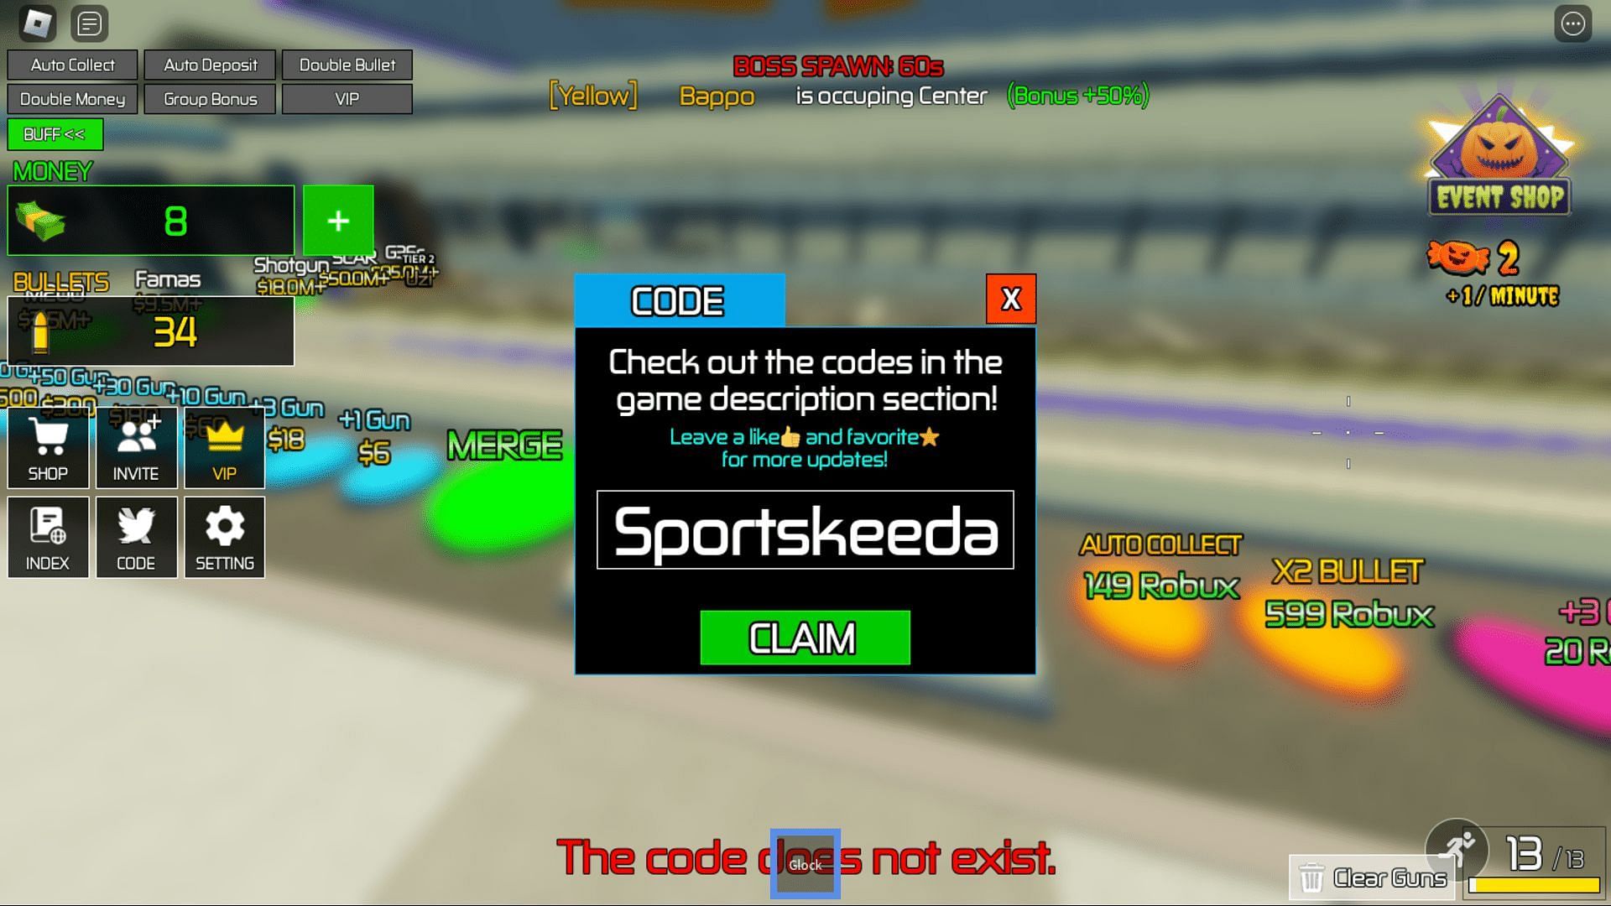1611x906 pixels.
Task: Click the money deposit plus button
Action: point(339,219)
